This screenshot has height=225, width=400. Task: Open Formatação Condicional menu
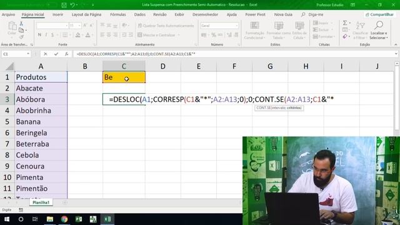[254, 31]
